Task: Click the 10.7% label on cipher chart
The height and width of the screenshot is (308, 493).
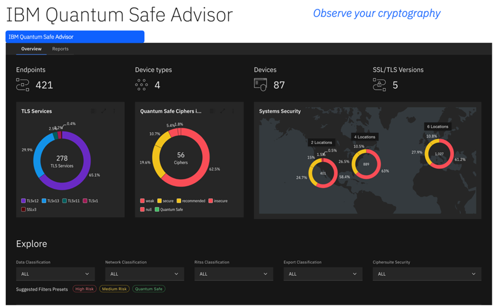Action: click(155, 134)
